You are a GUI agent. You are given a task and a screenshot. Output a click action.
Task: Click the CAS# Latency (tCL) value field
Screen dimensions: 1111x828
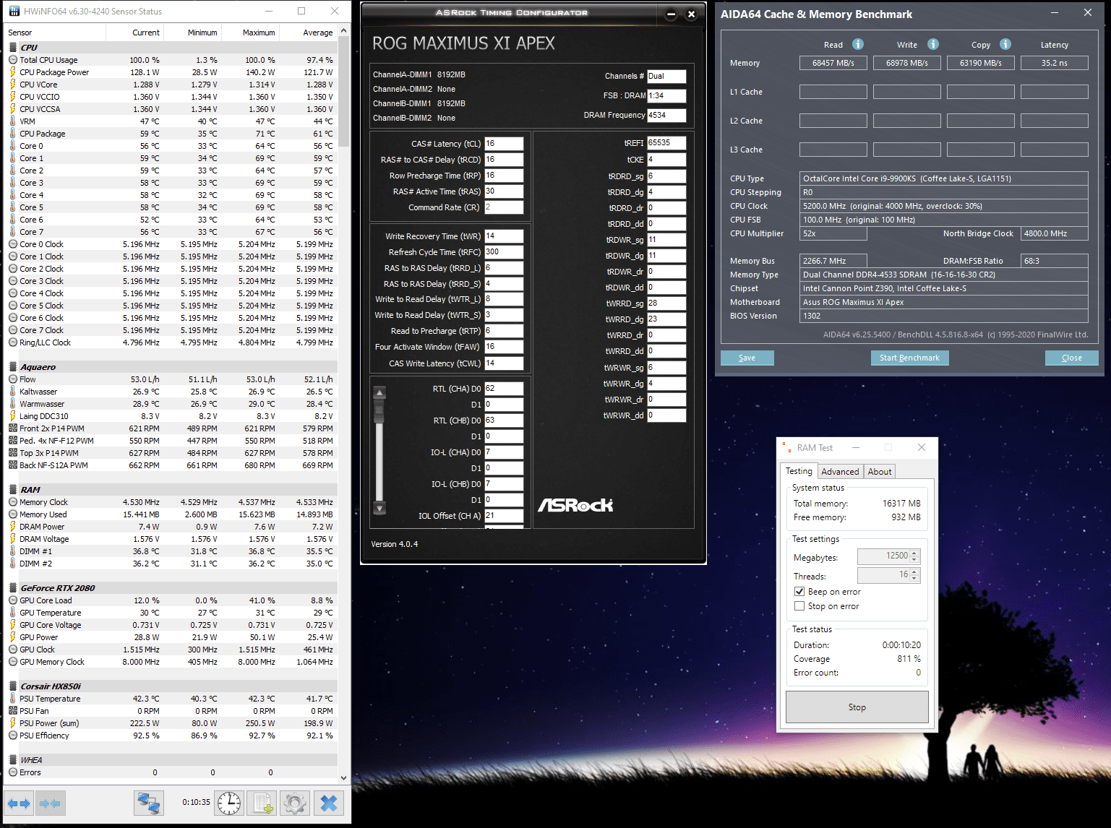tap(504, 144)
